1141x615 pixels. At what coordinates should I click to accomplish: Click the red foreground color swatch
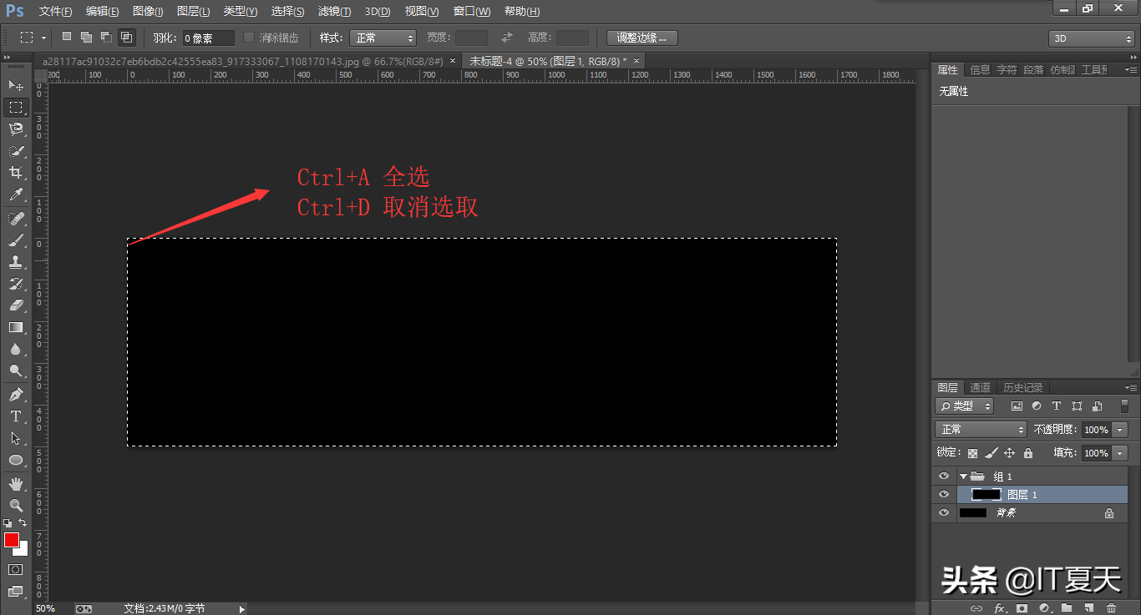click(12, 540)
